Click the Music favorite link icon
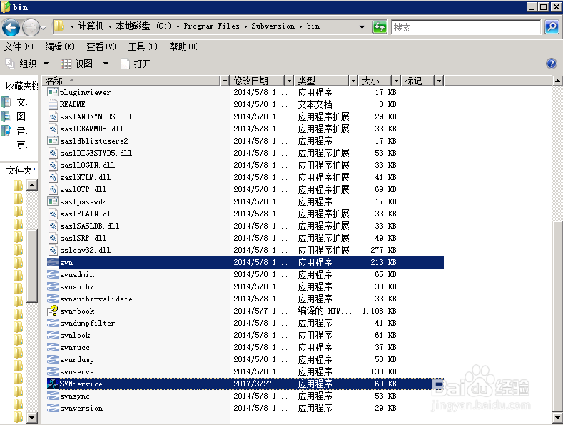 pyautogui.click(x=6, y=131)
